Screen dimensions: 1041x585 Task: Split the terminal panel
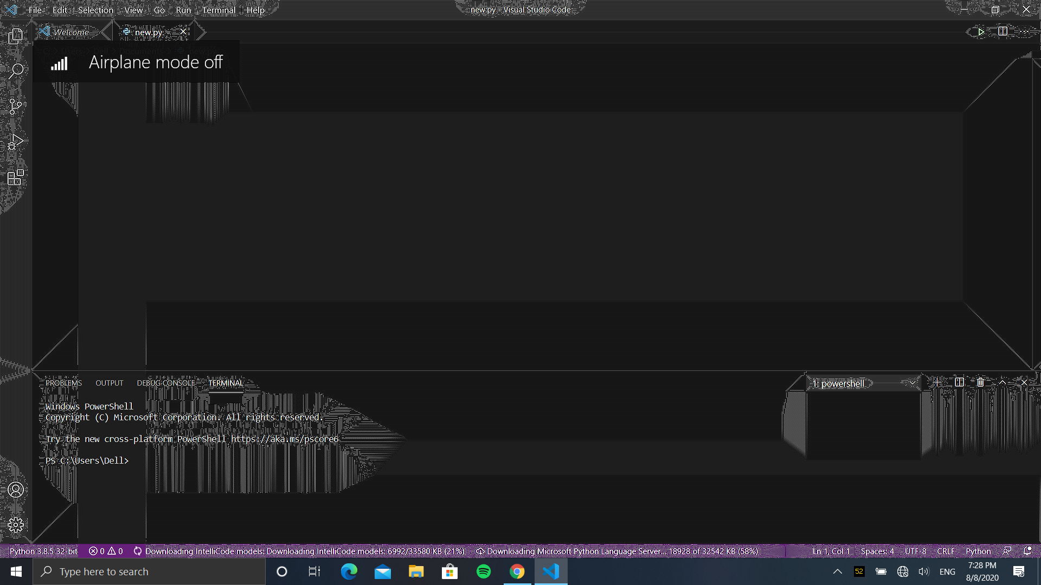959,382
